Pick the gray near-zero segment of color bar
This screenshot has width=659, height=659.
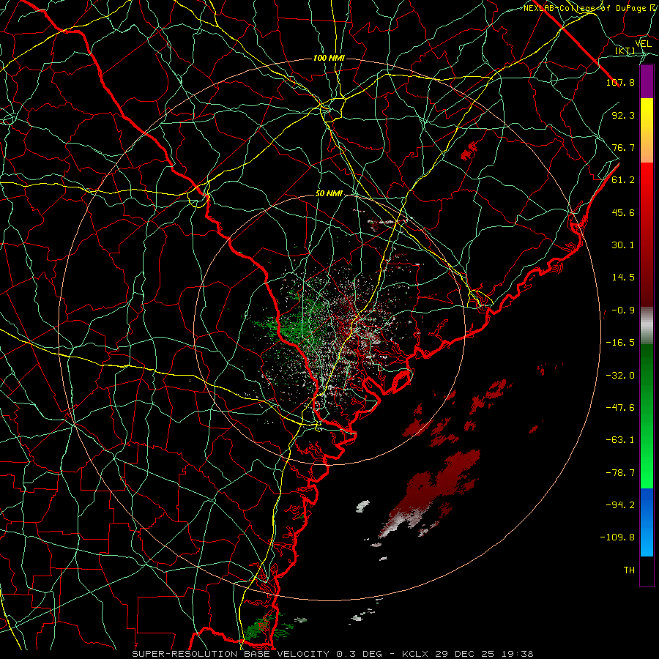[x=647, y=326]
